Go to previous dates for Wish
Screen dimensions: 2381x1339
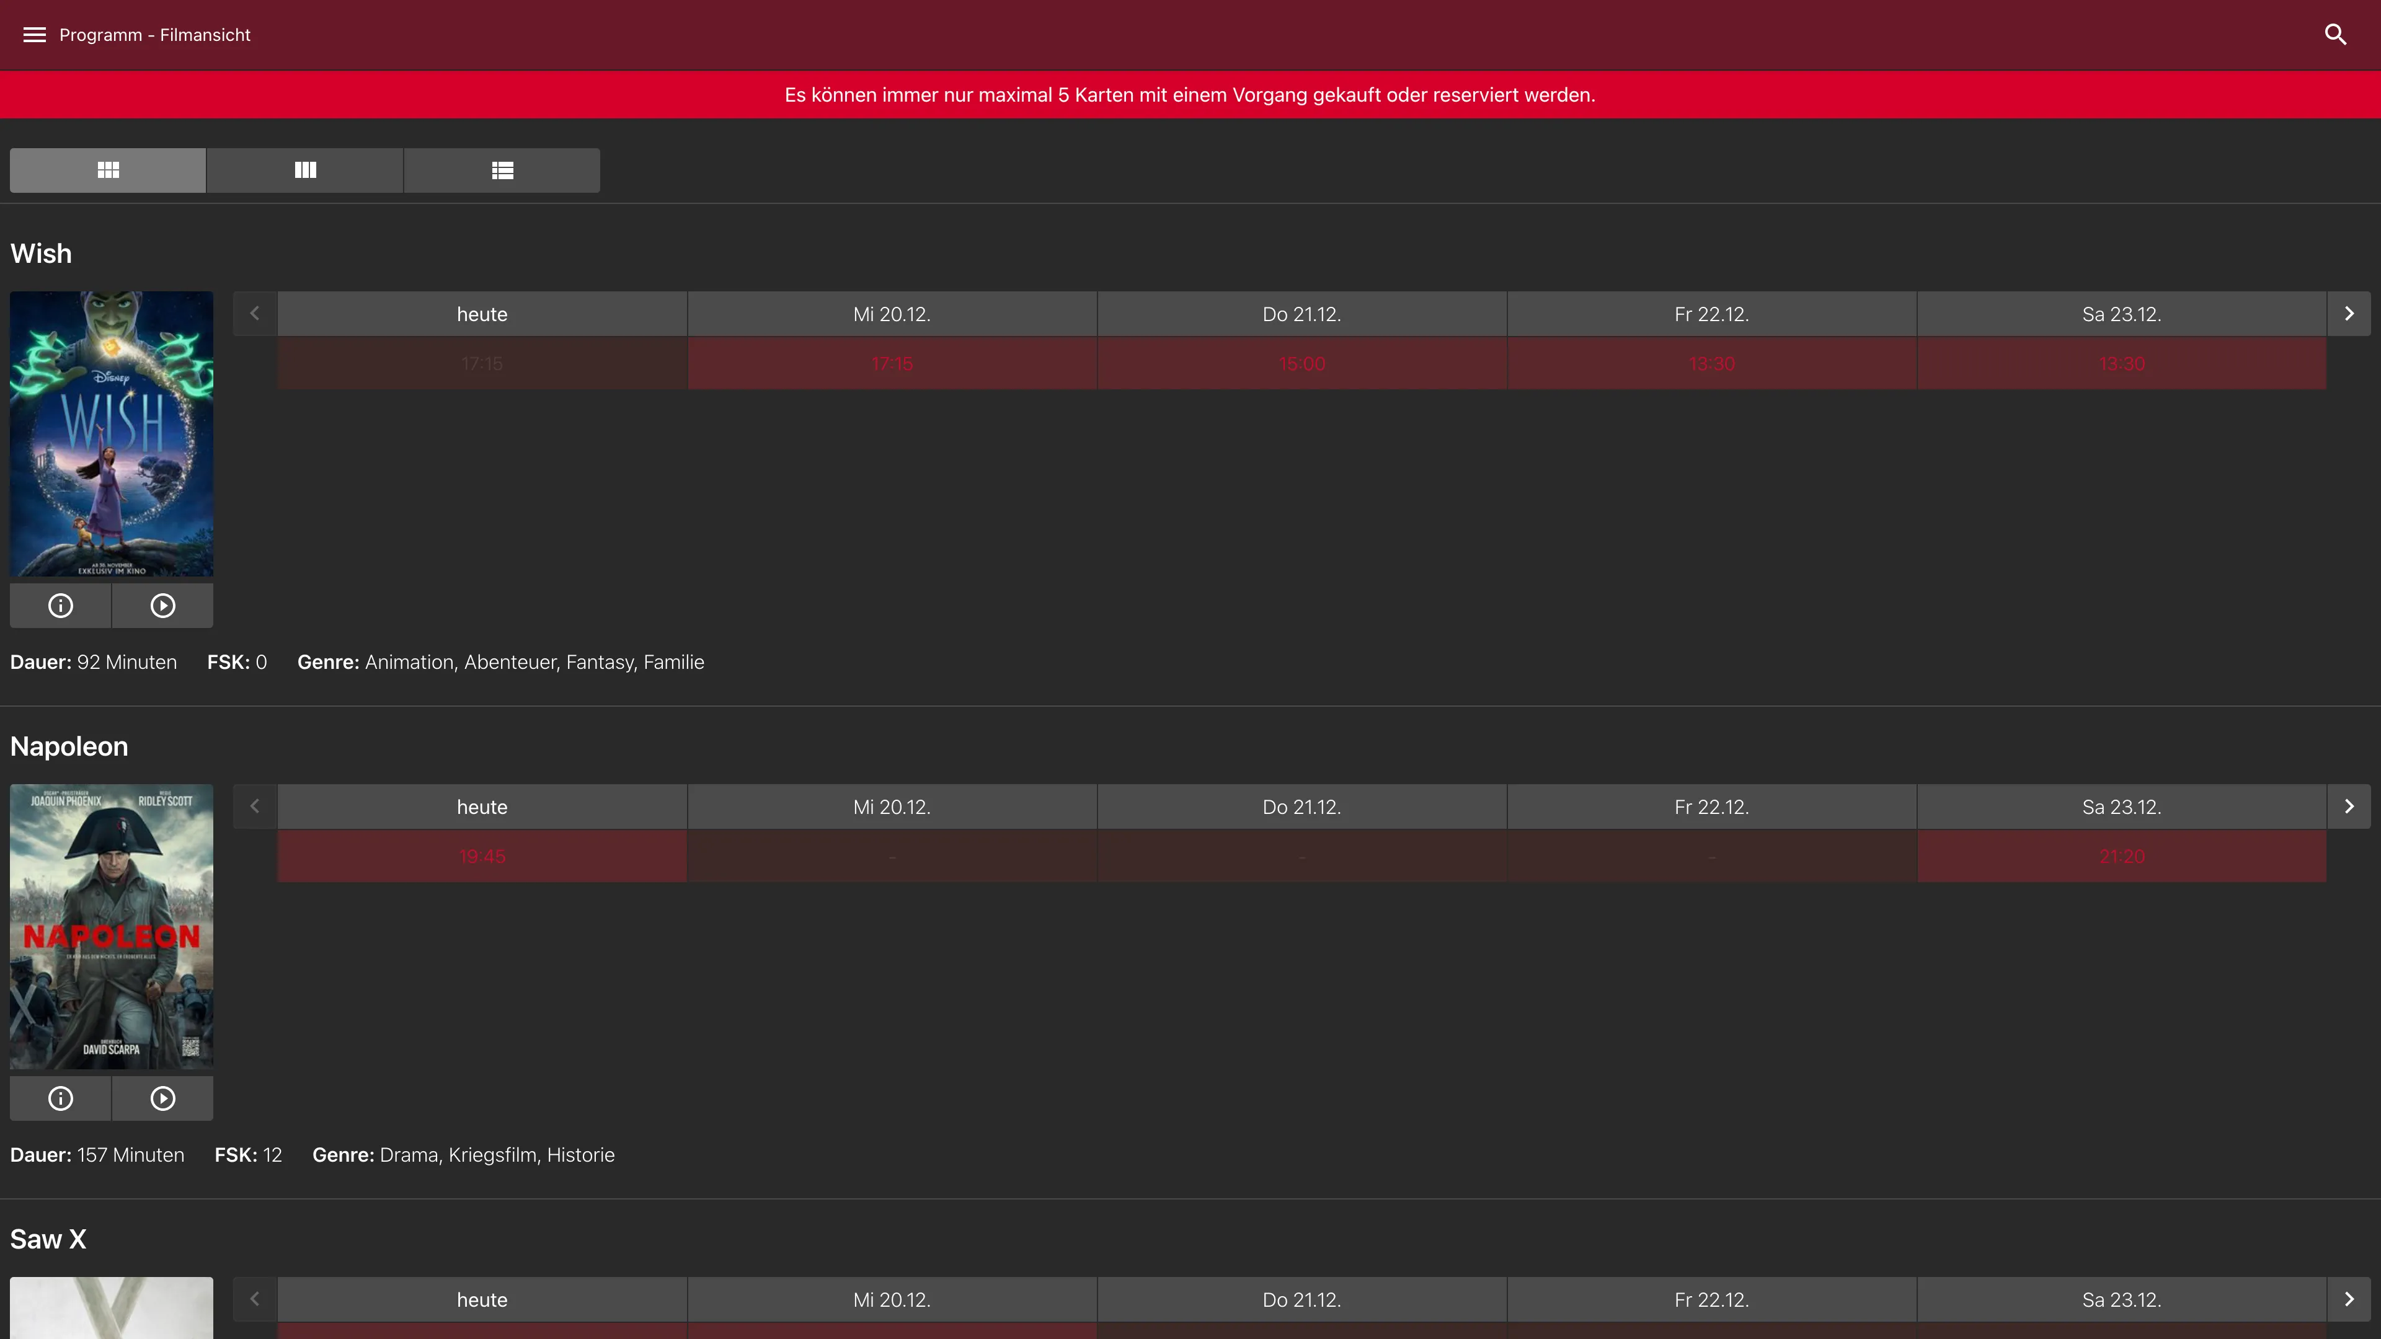click(x=255, y=314)
